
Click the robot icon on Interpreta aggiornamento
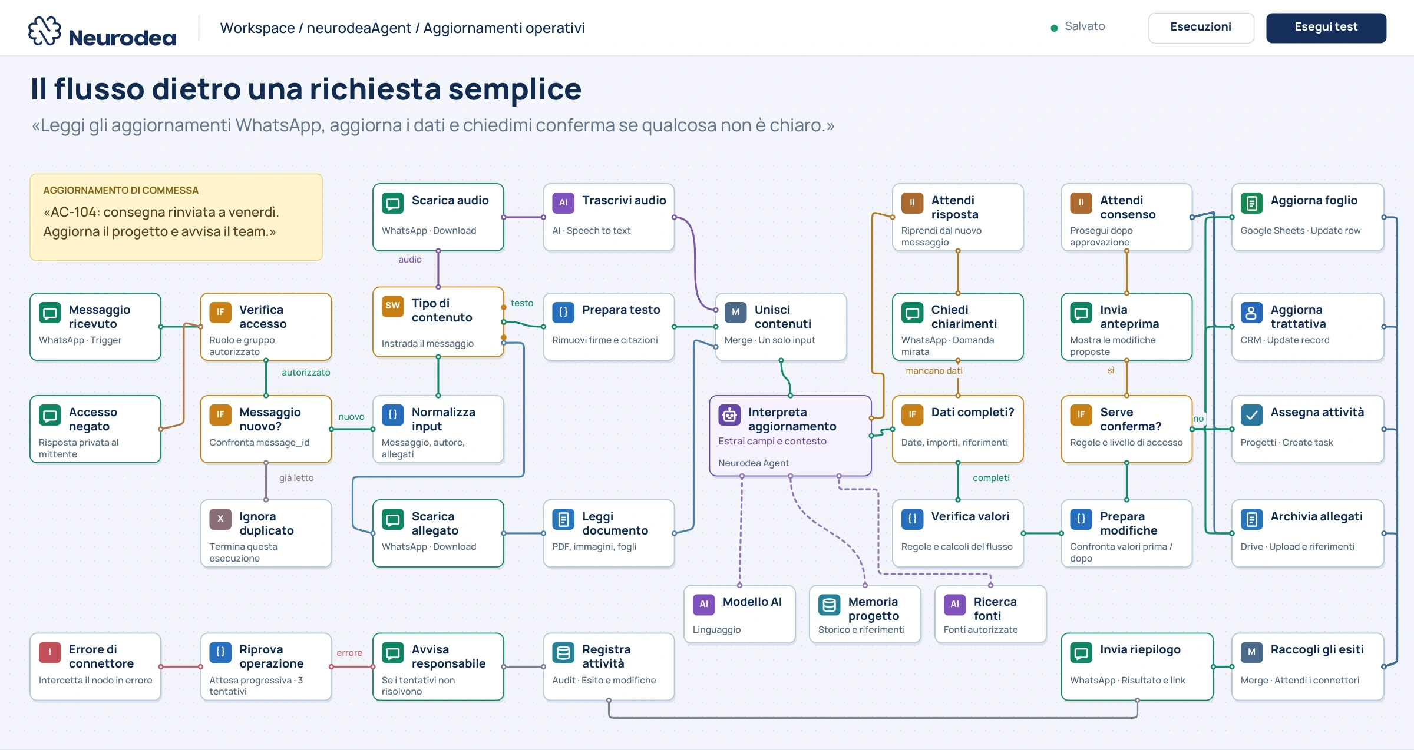pyautogui.click(x=729, y=415)
